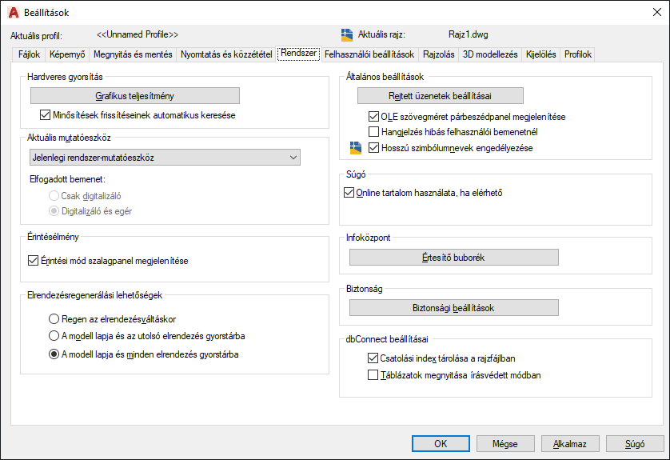This screenshot has height=460, width=670.
Task: Open the Jelenlegi rendszer-mutatóeszköz dropdown
Action: pos(165,158)
